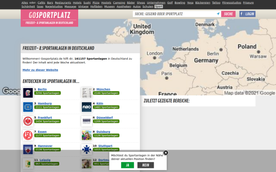Click the Eintracht Frankfurt eagle logo

[x=28, y=121]
